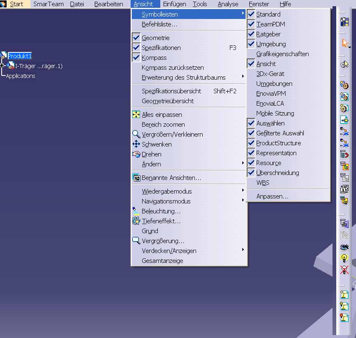Viewport: 356px width, 338px height.
Task: Click the Vergrößern/Verkleinern magnifier icon
Action: coord(136,134)
